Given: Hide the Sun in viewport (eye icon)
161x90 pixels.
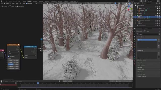Looking at the screenshot, I should click(x=158, y=13).
